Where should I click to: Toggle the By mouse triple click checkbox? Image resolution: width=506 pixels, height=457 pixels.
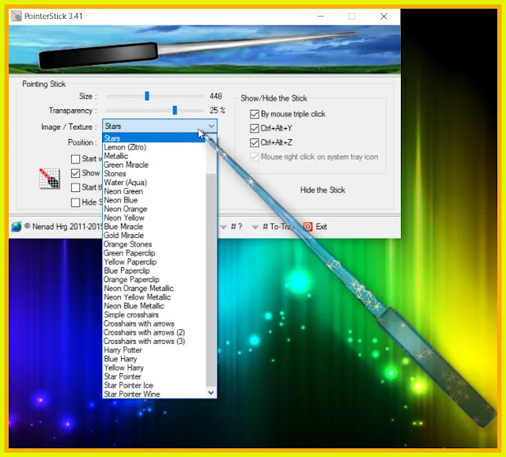coord(255,114)
